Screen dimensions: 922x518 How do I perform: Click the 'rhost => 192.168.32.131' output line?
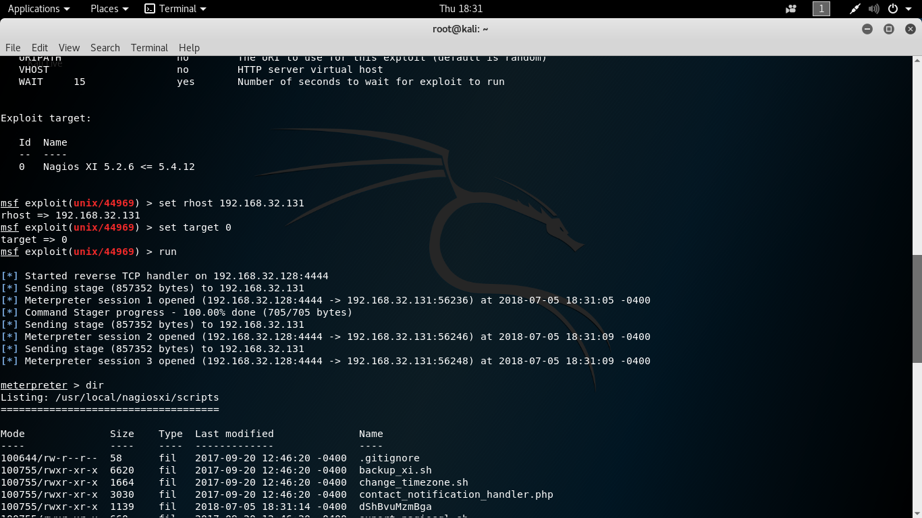click(x=70, y=215)
